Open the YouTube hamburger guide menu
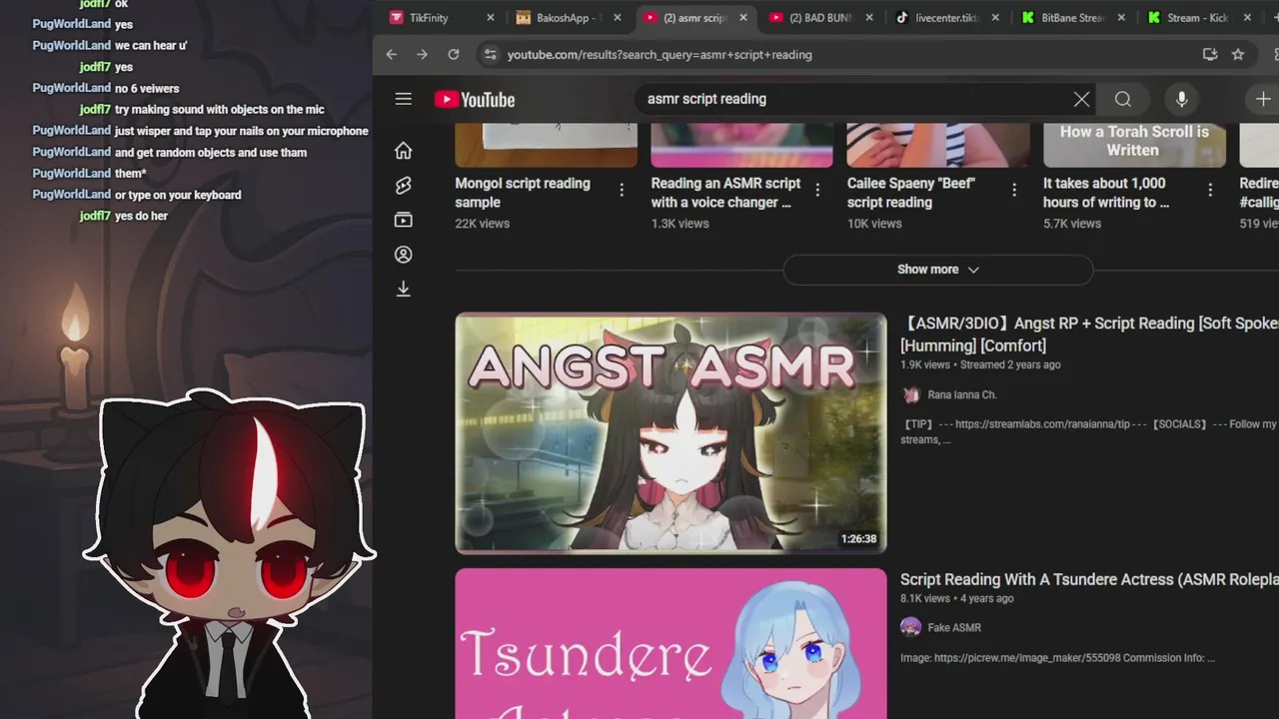Screen dimensions: 1279x719 click(x=403, y=99)
